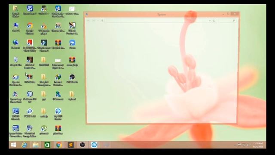Viewport: 275px width, 155px height.
Task: Close the System window
Action: (x=235, y=14)
